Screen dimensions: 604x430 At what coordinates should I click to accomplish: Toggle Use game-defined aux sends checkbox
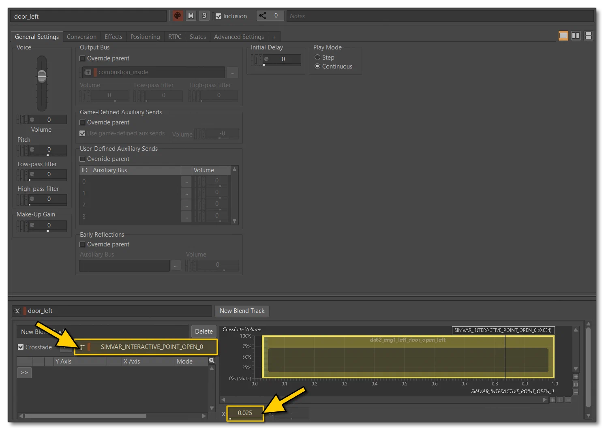point(82,133)
